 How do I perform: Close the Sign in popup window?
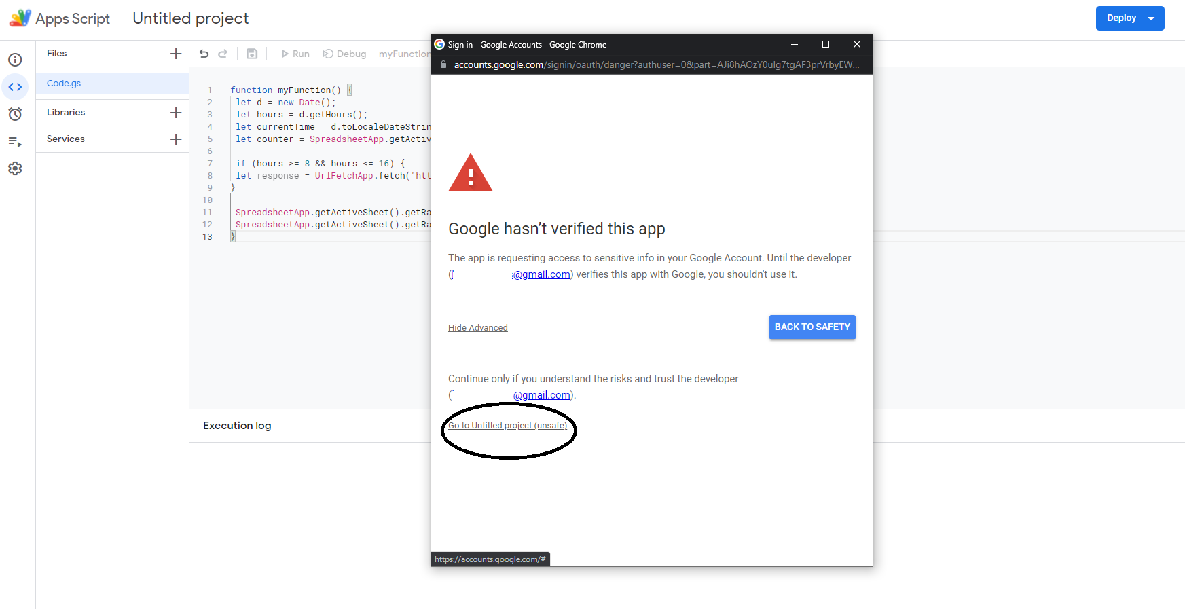857,44
